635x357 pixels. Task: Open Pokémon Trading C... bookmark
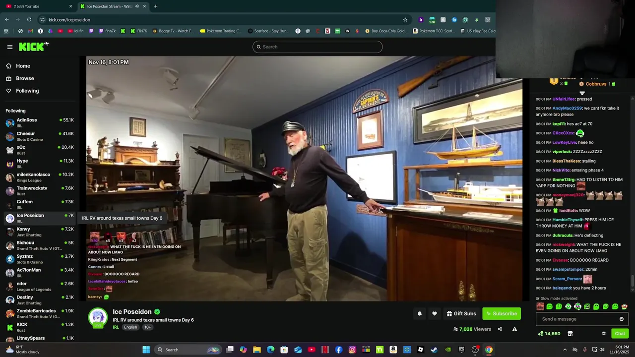click(220, 31)
